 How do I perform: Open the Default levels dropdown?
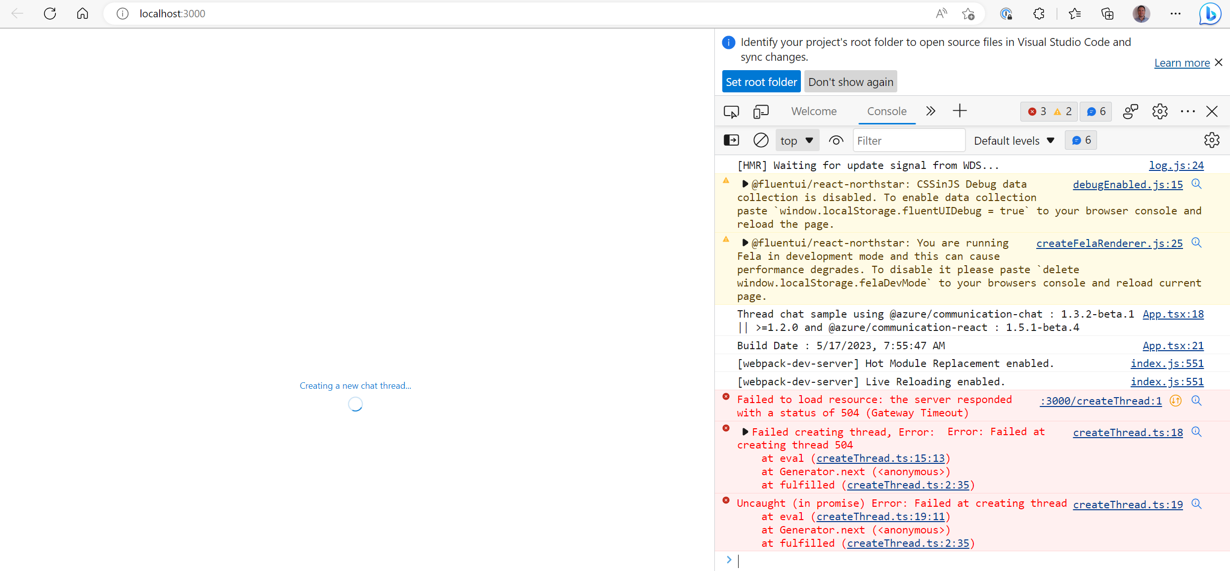click(x=1013, y=140)
